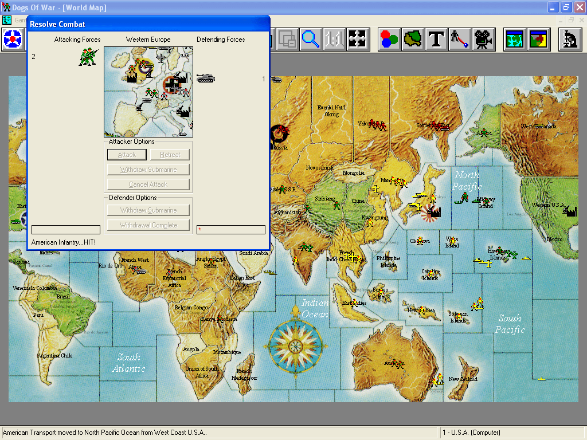Click "South Atlantic" ocean label
This screenshot has height=440, width=587.
pos(129,363)
